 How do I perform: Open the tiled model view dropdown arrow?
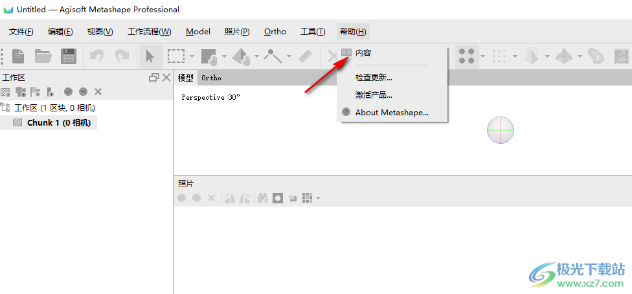pos(580,56)
